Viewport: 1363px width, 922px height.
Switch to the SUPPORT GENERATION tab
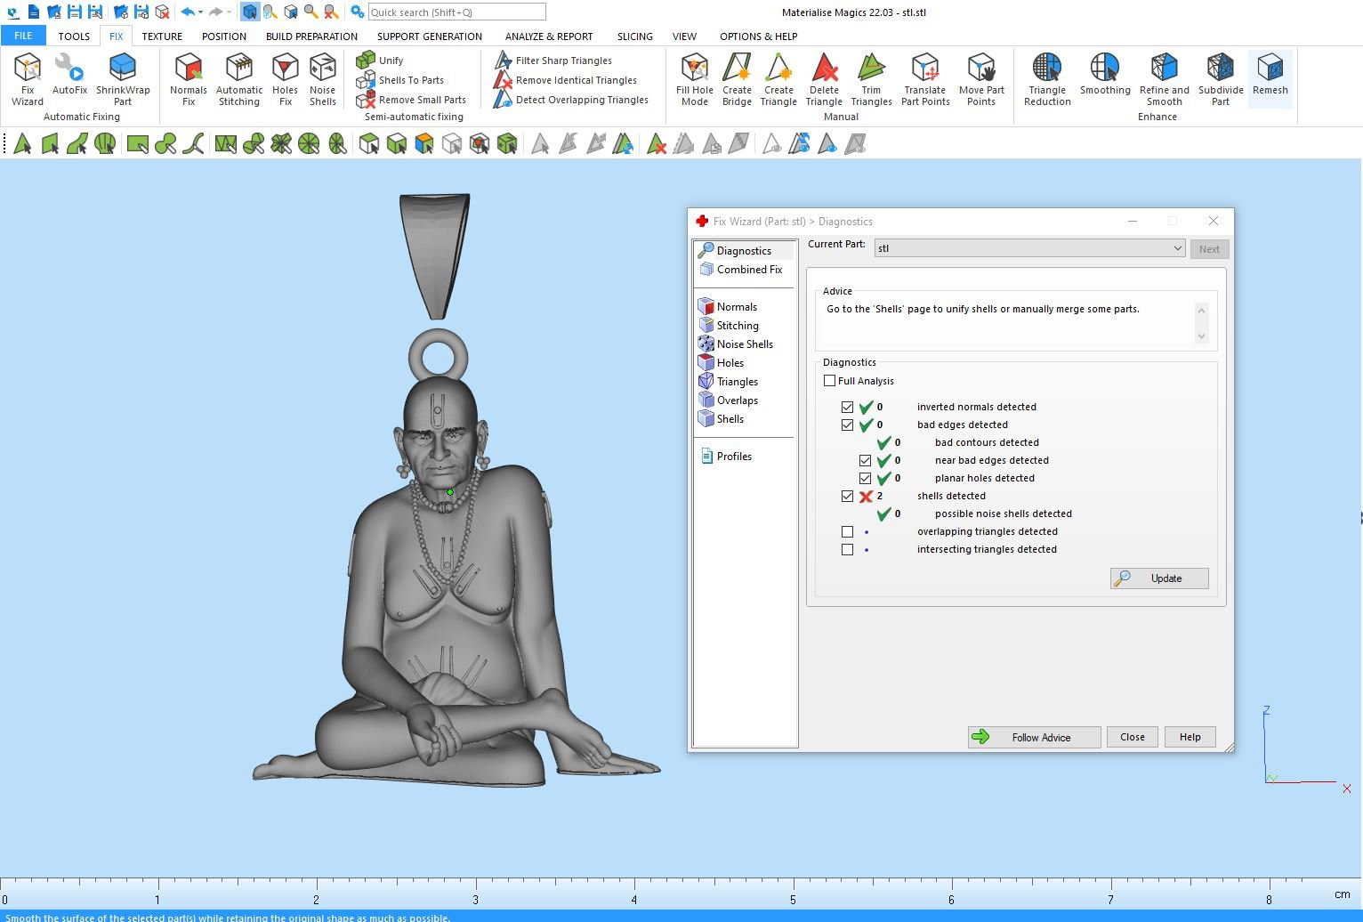(x=429, y=36)
